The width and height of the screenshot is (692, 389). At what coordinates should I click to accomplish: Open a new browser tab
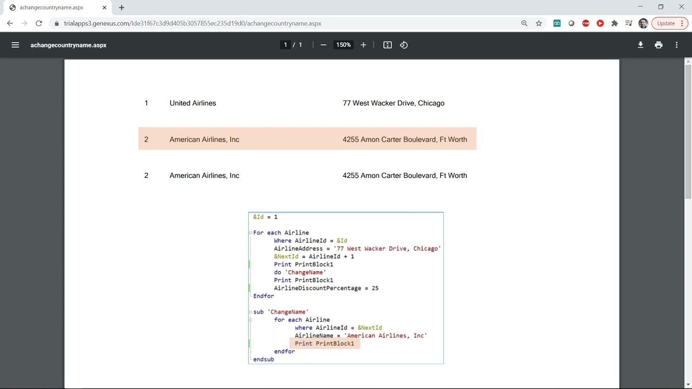pyautogui.click(x=122, y=8)
